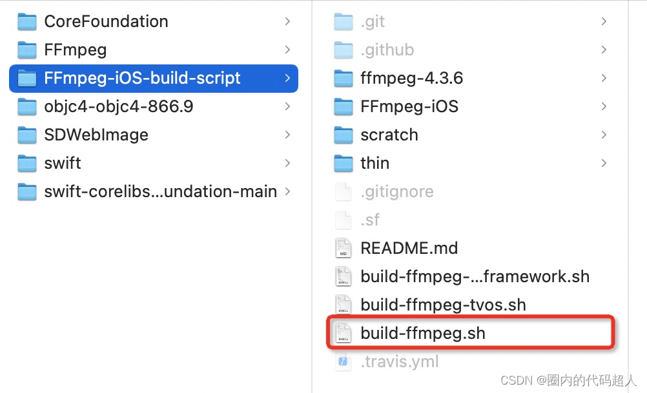Click the build-ffmpeg framework shell script
Viewport: 647px width, 393px height.
pos(475,276)
